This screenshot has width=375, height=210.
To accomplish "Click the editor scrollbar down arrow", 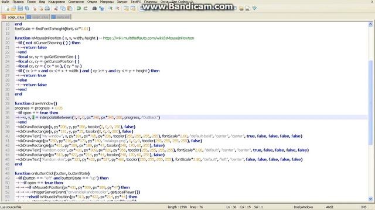I will coord(370,198).
